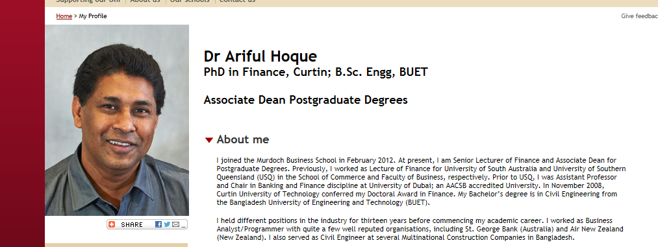
Task: Collapse the About me section triangle
Action: coord(209,140)
